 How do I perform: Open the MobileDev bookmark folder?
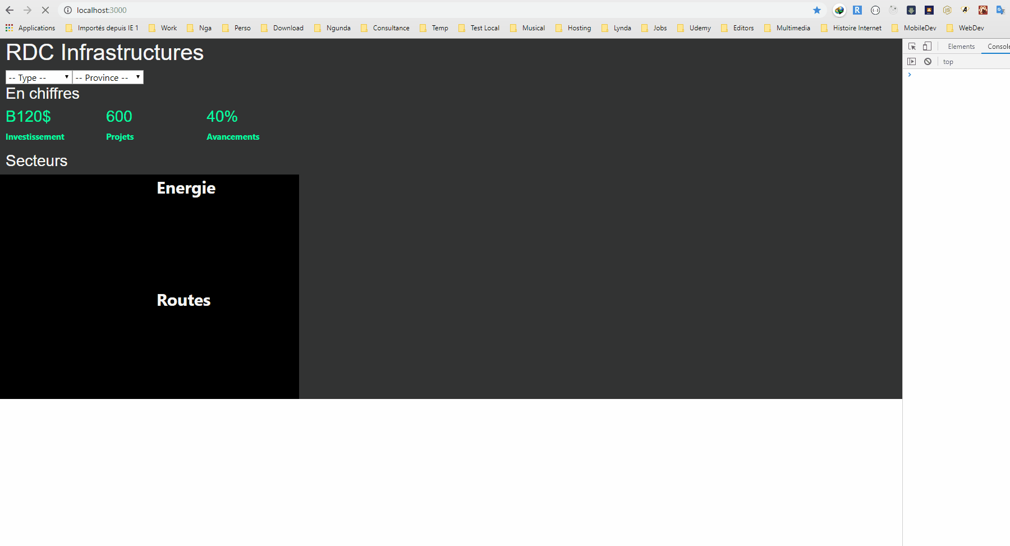(914, 28)
